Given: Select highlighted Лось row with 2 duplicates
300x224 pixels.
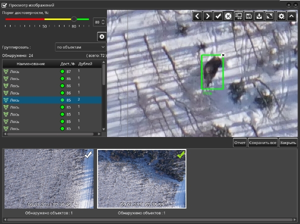Looking at the screenshot, I should 52,100.
